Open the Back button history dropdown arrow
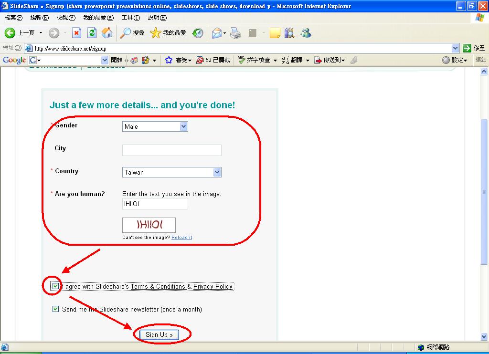This screenshot has width=489, height=354. click(41, 33)
